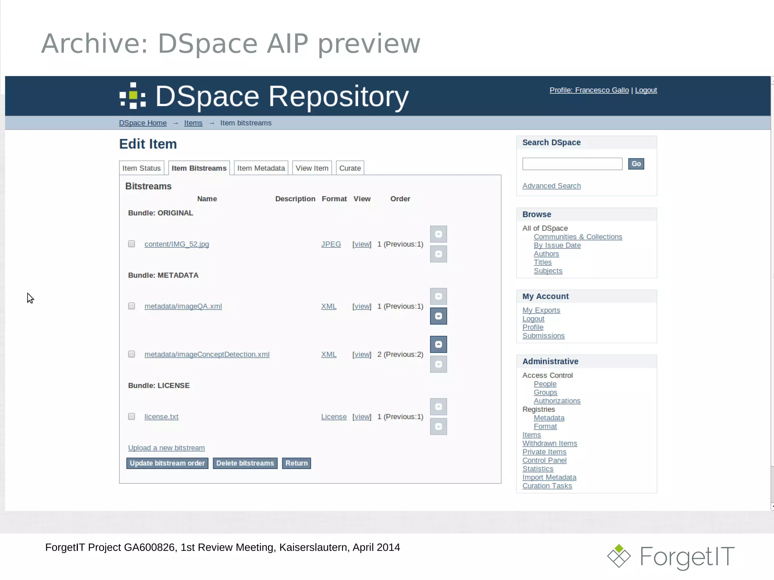Click Logout under My Account
Viewport: 774px width, 580px height.
click(x=533, y=319)
